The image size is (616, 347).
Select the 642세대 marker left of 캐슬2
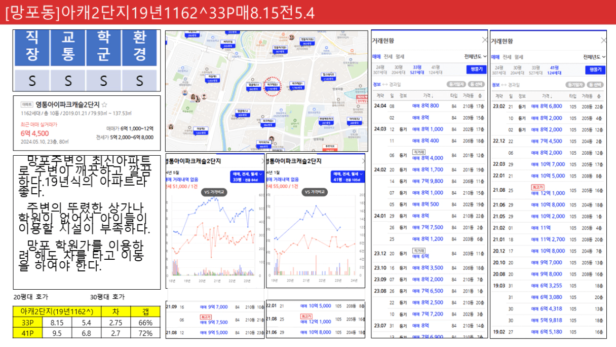tap(253, 86)
